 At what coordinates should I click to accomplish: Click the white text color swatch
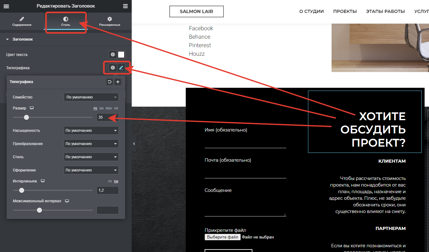[121, 55]
